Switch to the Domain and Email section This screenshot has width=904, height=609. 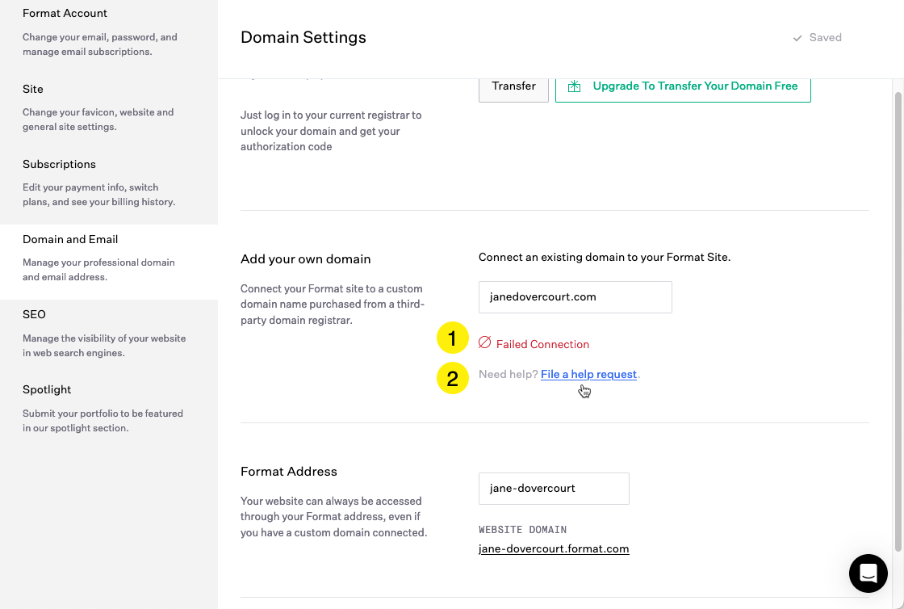click(69, 239)
